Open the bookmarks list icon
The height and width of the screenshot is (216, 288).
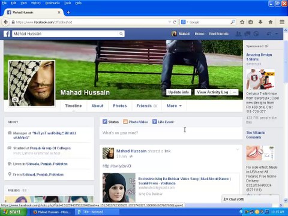[251, 22]
